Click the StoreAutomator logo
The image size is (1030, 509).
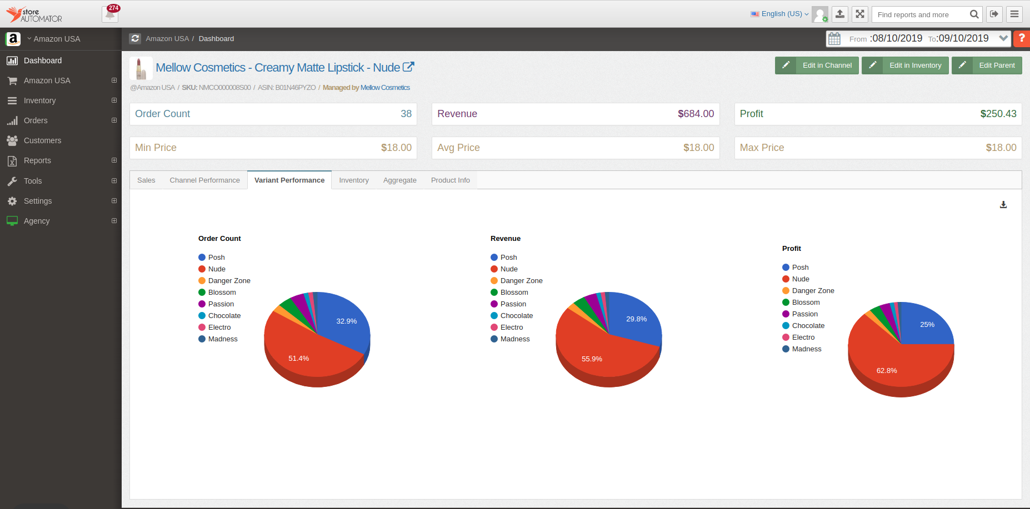[x=34, y=14]
